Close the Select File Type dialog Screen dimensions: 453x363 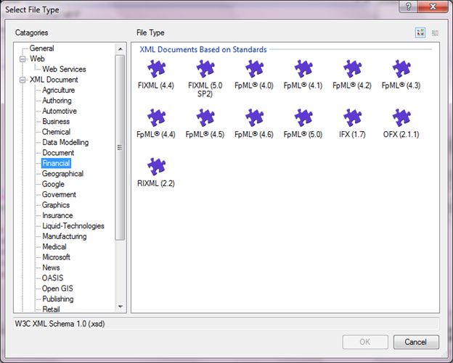(433, 7)
